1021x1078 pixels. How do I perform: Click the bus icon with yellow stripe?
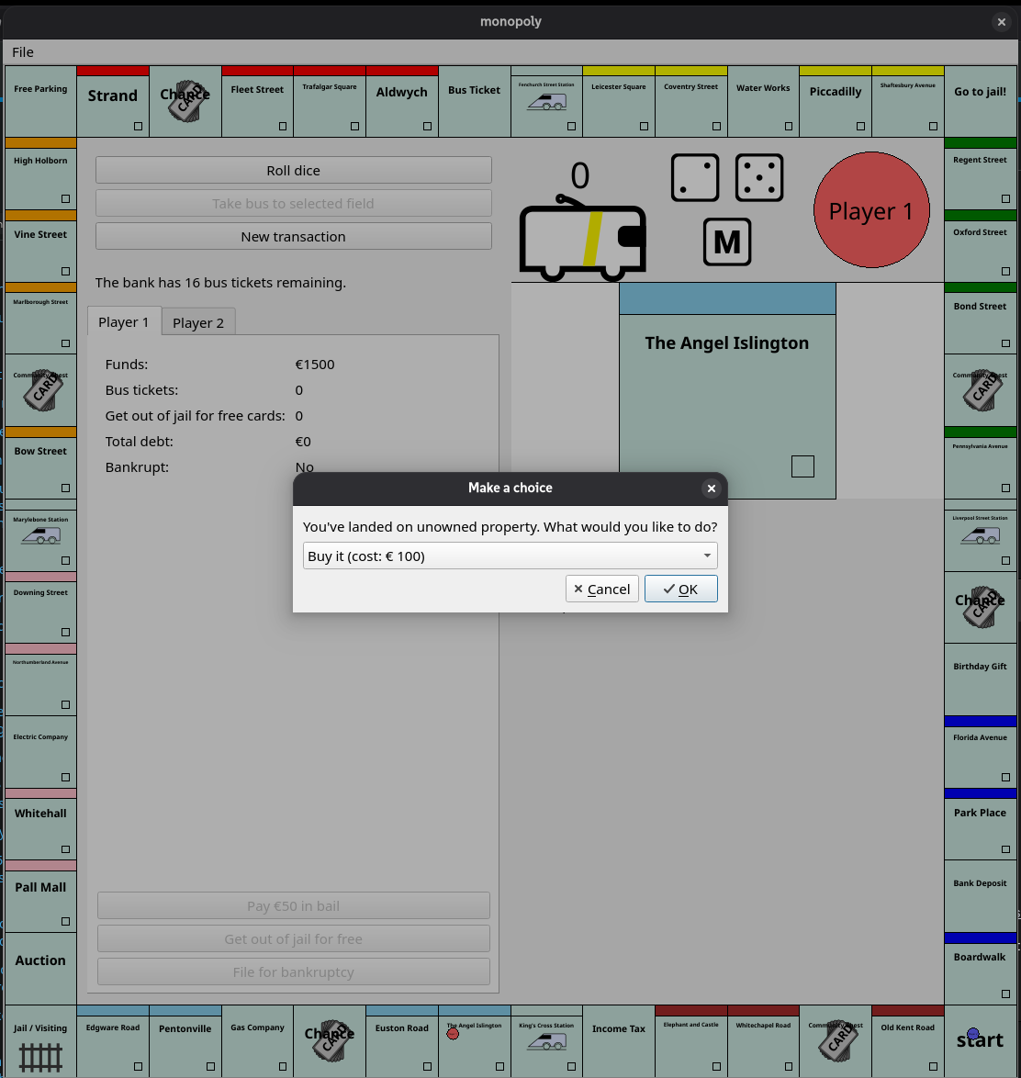tap(583, 239)
